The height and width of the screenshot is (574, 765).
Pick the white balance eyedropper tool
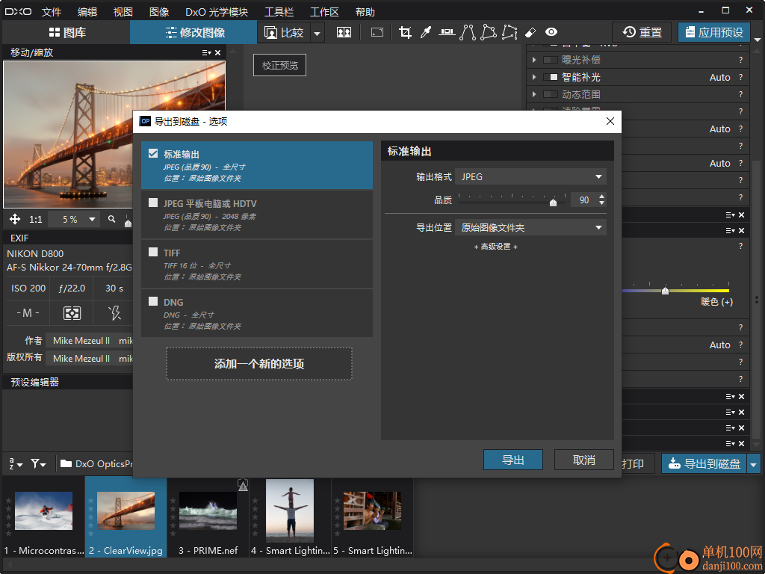click(x=426, y=33)
